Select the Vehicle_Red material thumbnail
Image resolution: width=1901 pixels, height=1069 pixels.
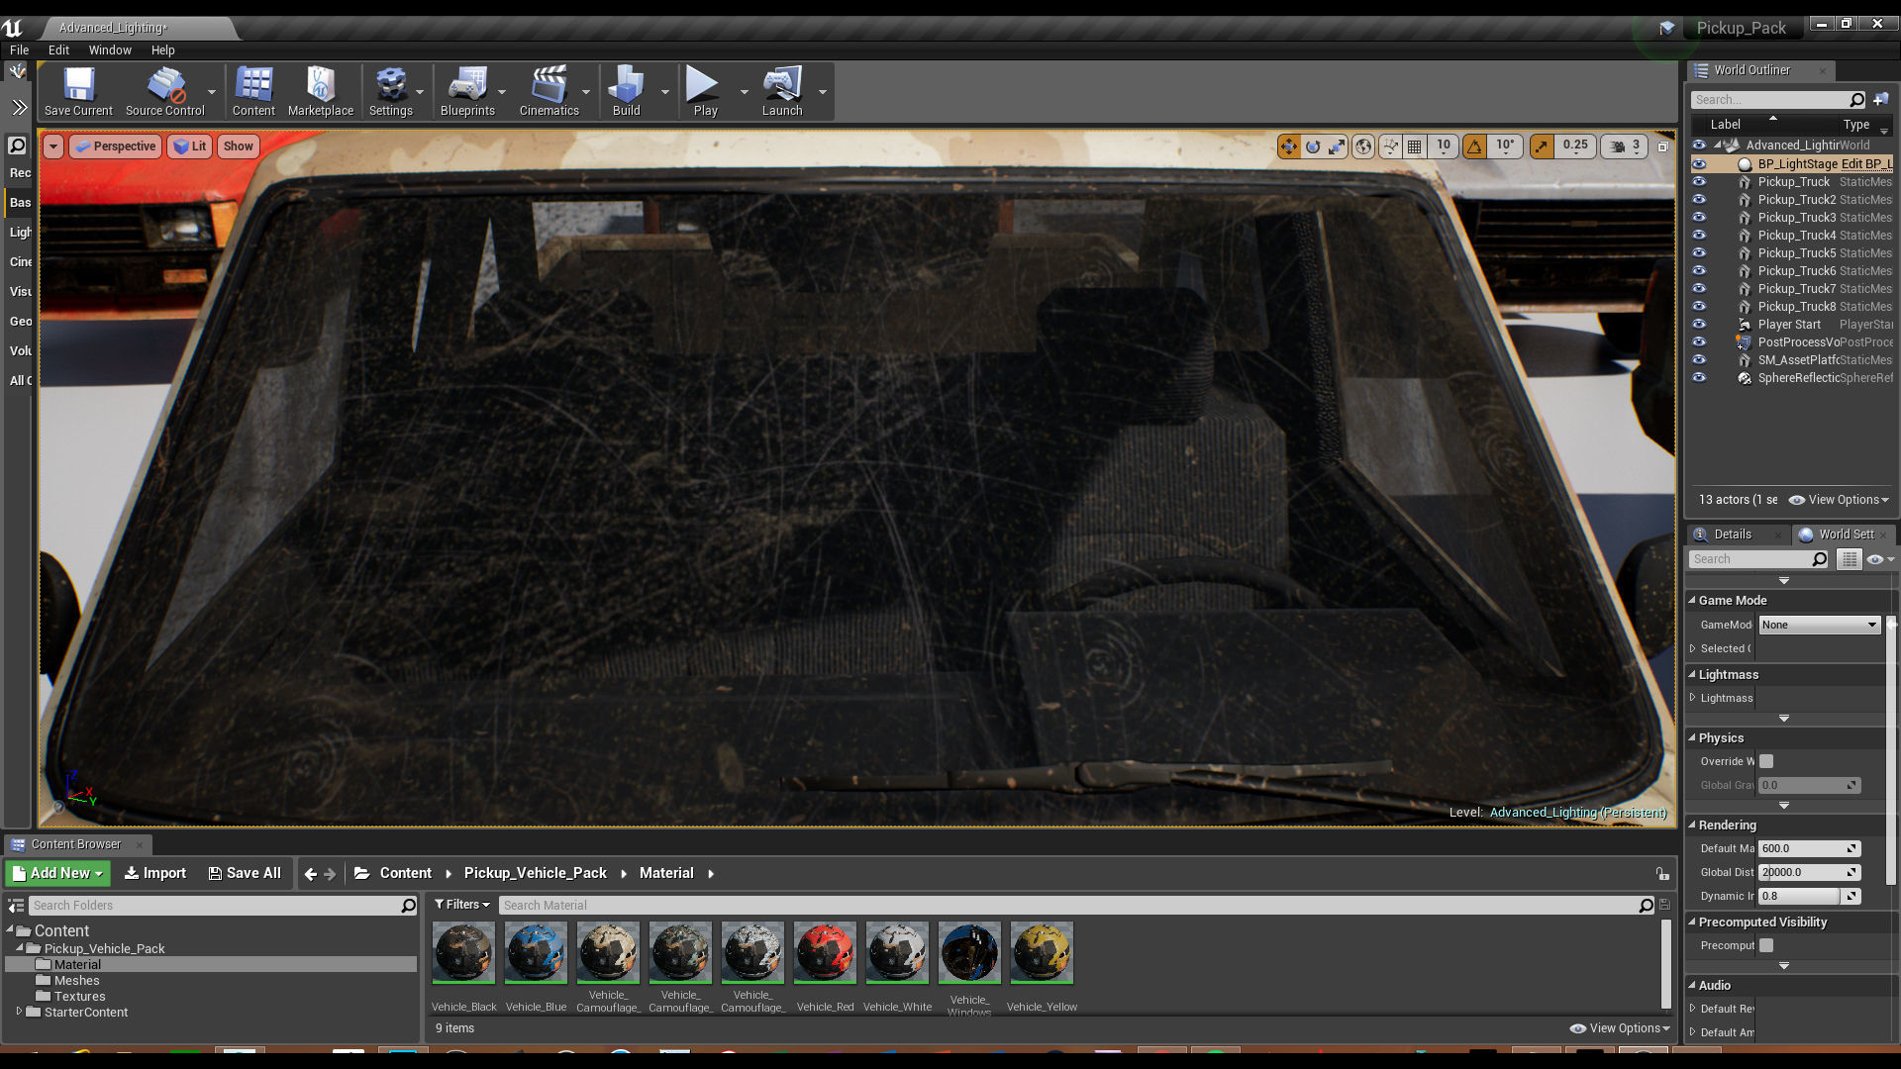coord(825,953)
